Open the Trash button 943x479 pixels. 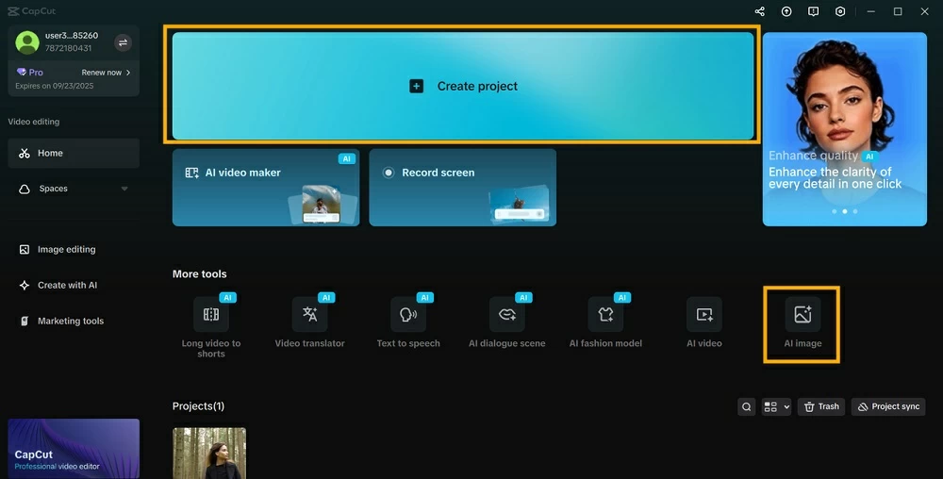point(820,406)
